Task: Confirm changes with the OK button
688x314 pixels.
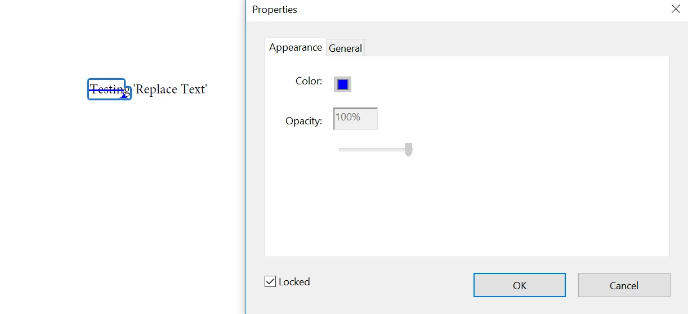Action: [519, 285]
